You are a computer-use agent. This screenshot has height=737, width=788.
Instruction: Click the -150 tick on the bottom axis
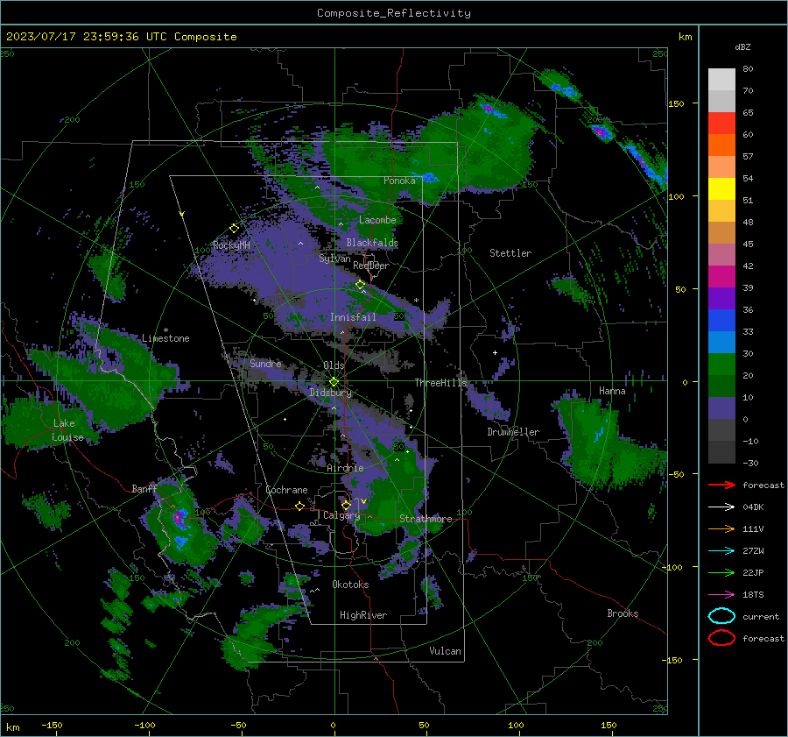click(52, 726)
